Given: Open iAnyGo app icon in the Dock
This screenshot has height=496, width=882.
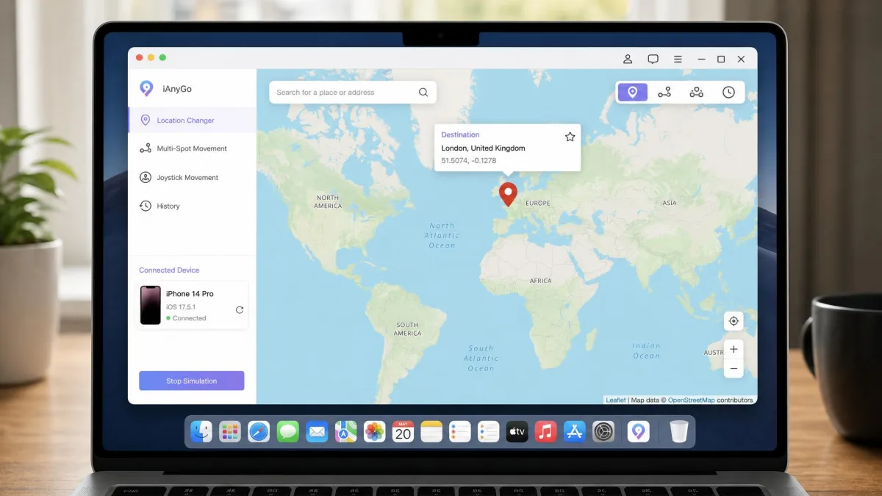Looking at the screenshot, I should point(639,432).
